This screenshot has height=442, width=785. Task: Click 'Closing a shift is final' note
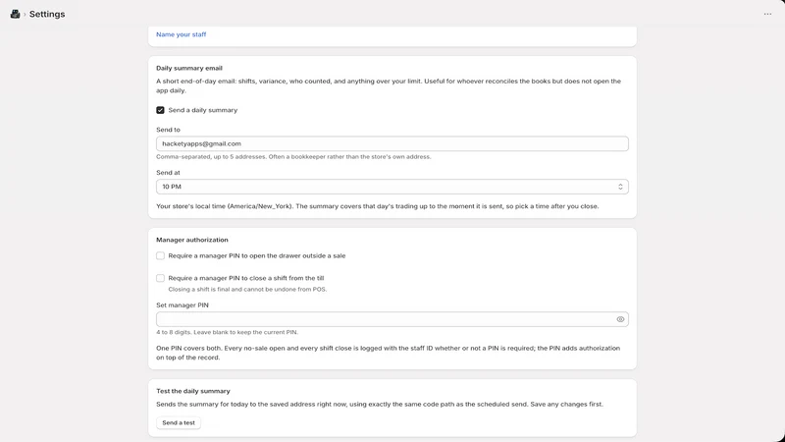pos(247,289)
